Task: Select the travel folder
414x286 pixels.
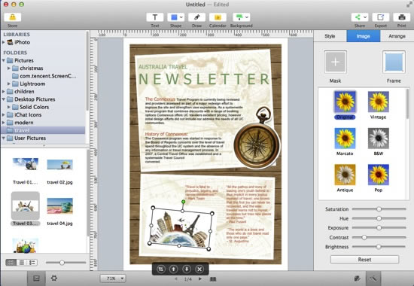Action: pos(43,130)
